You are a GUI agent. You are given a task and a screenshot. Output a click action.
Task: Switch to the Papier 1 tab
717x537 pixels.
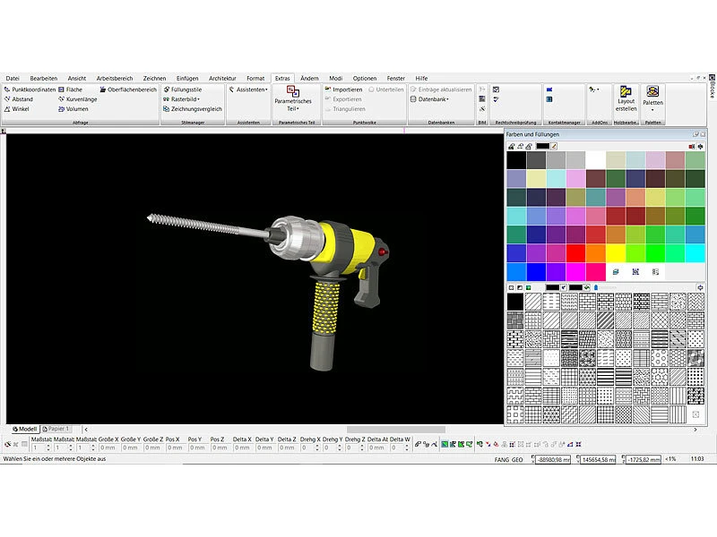(x=58, y=429)
